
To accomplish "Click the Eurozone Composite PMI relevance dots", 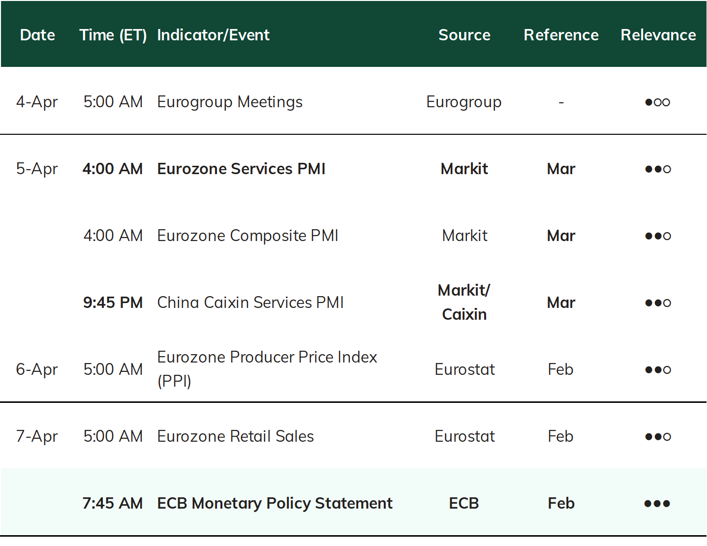I will [x=658, y=236].
